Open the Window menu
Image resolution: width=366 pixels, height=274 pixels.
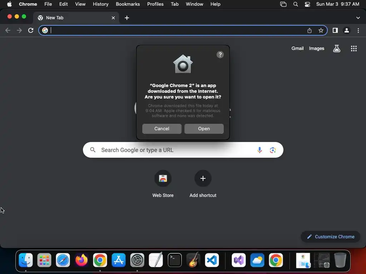(194, 4)
